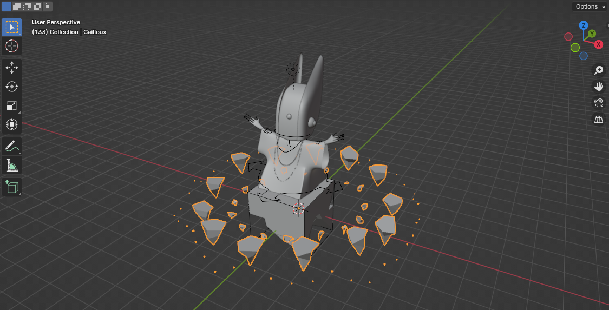Choose the Annotate pencil tool
This screenshot has width=609, height=310.
(12, 146)
